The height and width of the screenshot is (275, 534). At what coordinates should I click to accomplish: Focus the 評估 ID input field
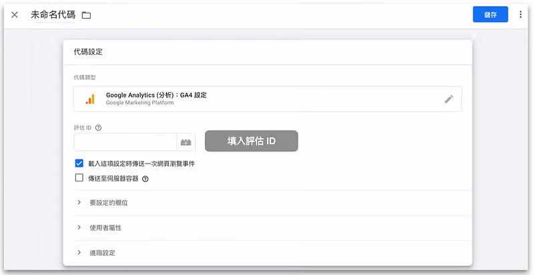pyautogui.click(x=125, y=142)
